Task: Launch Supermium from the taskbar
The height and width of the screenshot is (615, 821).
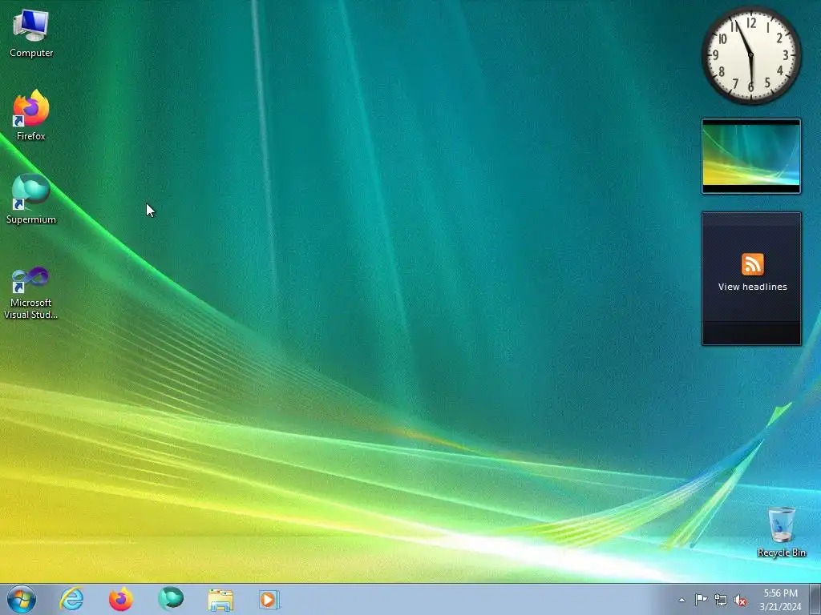Action: [171, 599]
